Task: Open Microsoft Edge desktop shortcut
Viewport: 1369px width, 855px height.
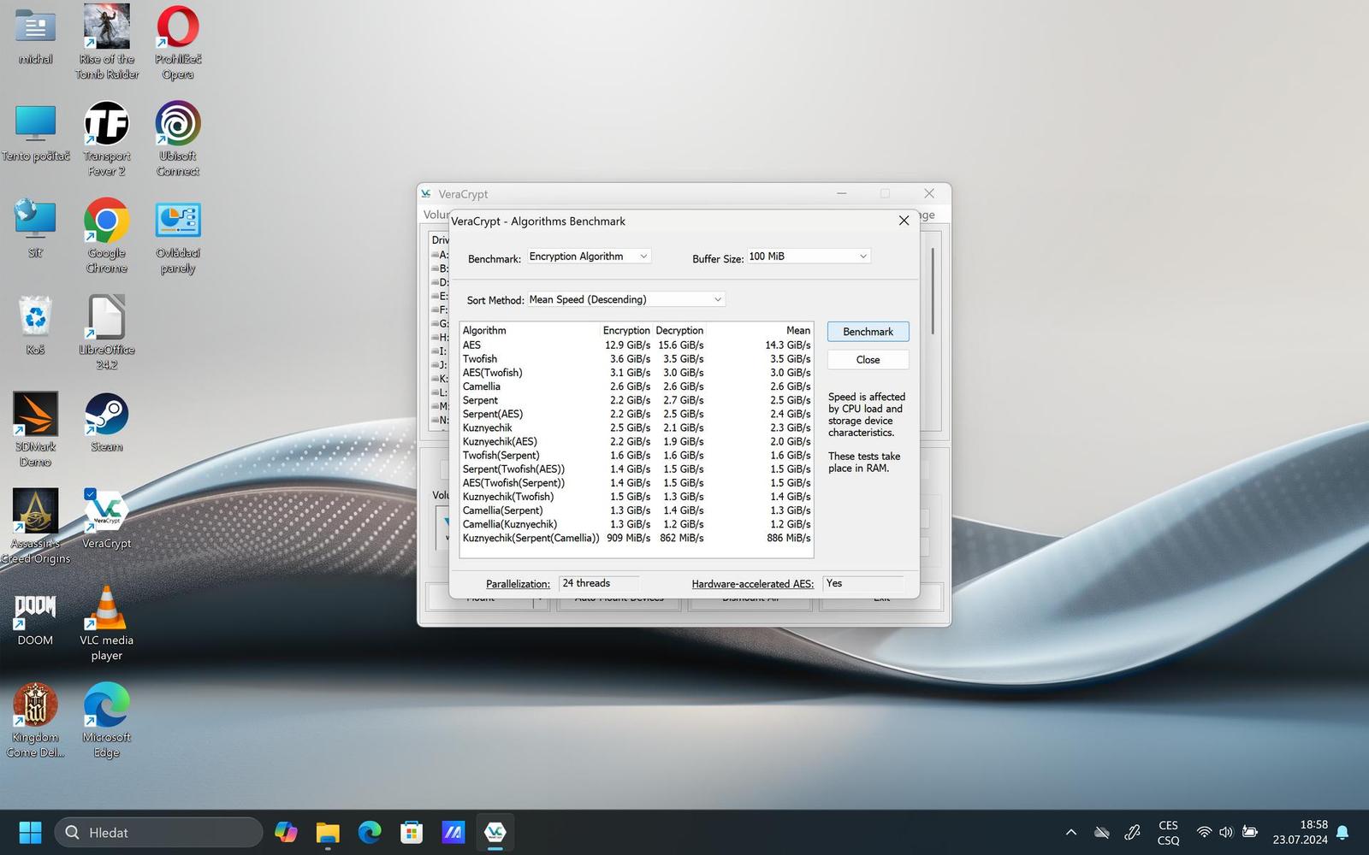Action: (107, 721)
